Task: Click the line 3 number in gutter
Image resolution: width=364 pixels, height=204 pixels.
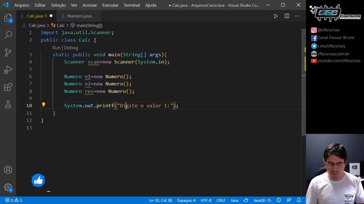Action: pyautogui.click(x=30, y=54)
